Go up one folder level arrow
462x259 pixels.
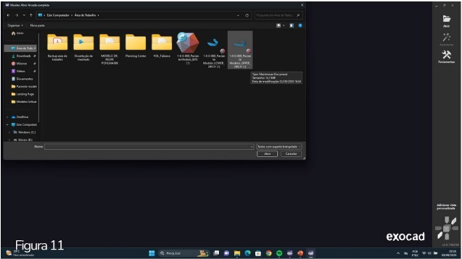[31, 16]
